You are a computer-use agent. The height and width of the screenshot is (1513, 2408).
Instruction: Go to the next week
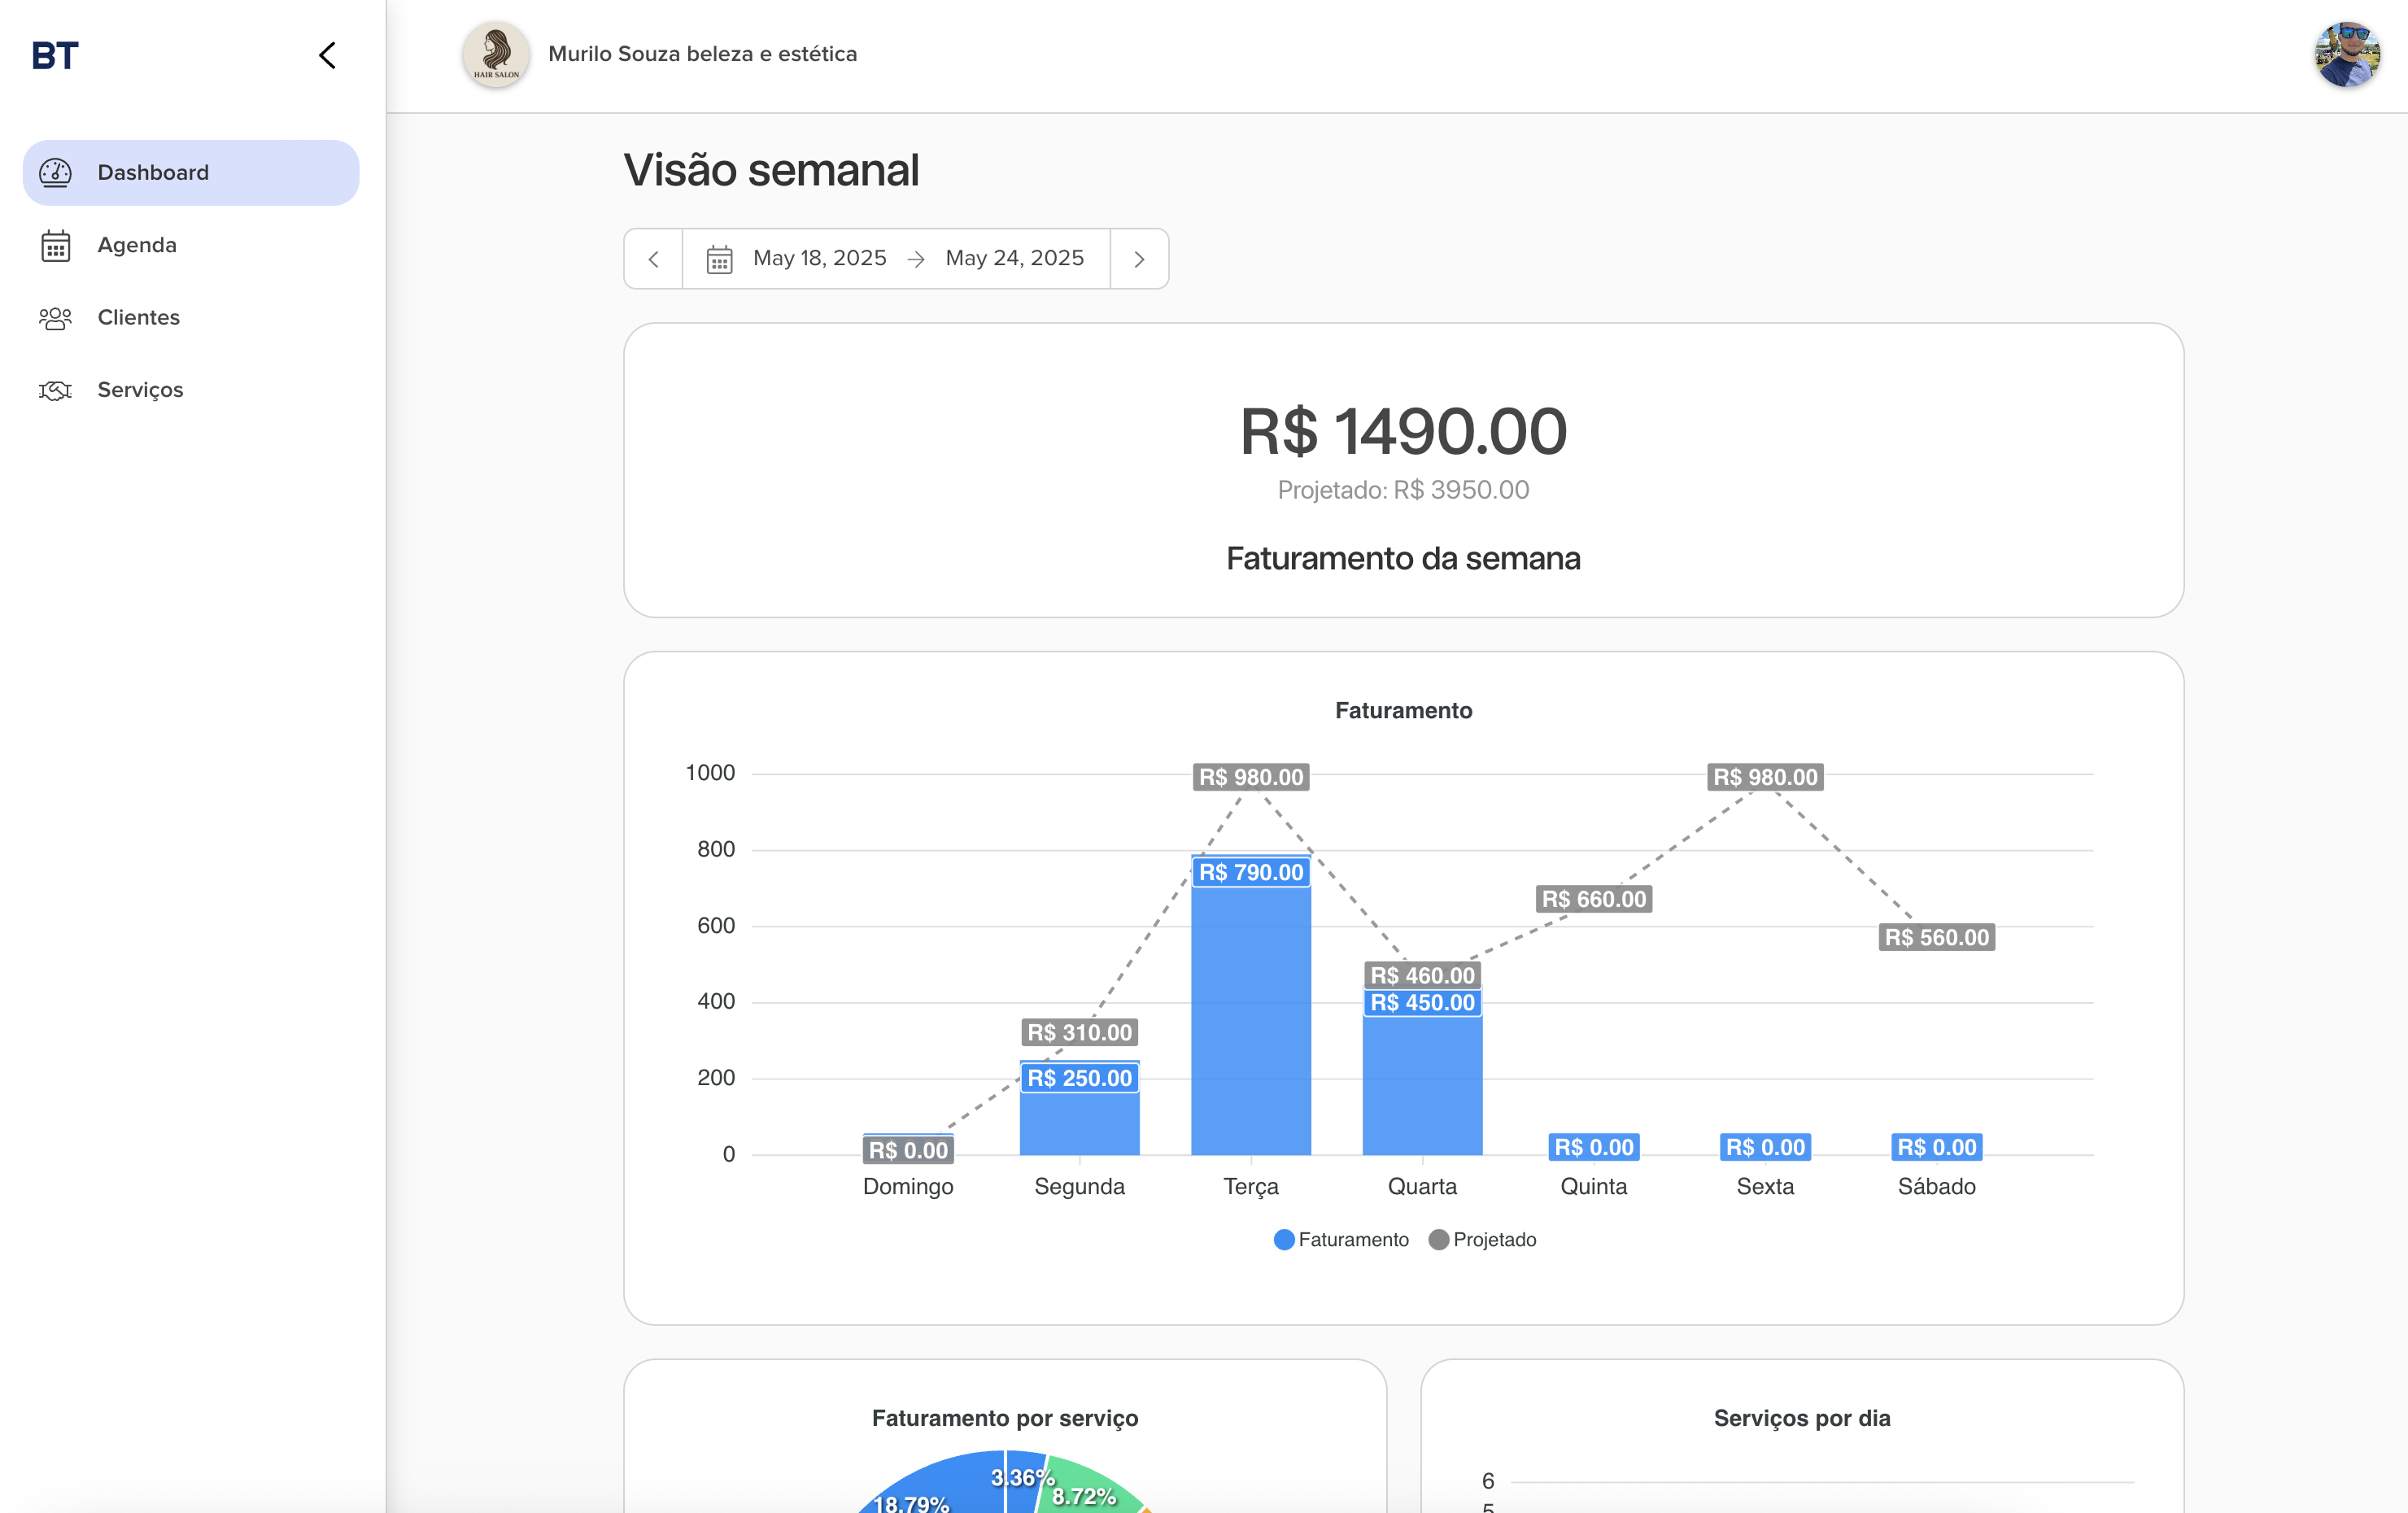(1139, 259)
